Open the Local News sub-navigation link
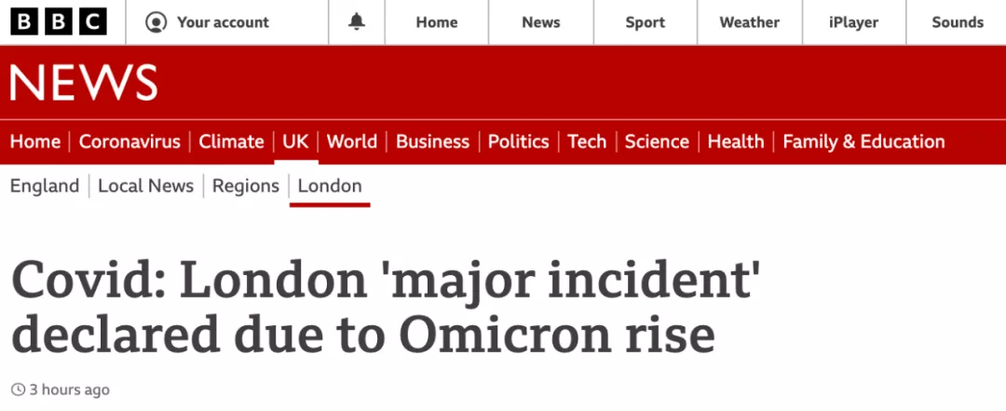Image resolution: width=1006 pixels, height=411 pixels. (x=145, y=186)
